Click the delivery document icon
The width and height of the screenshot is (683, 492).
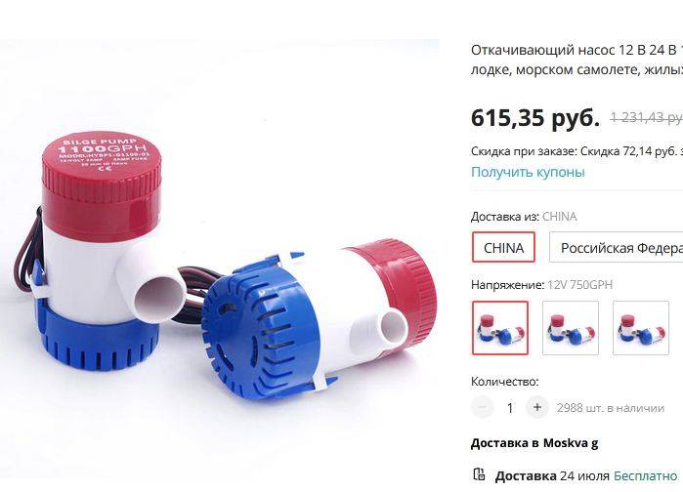click(479, 474)
